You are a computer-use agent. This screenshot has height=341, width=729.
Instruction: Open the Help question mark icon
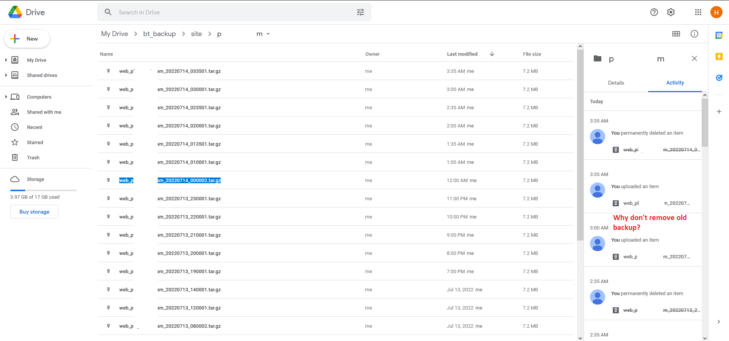coord(654,13)
